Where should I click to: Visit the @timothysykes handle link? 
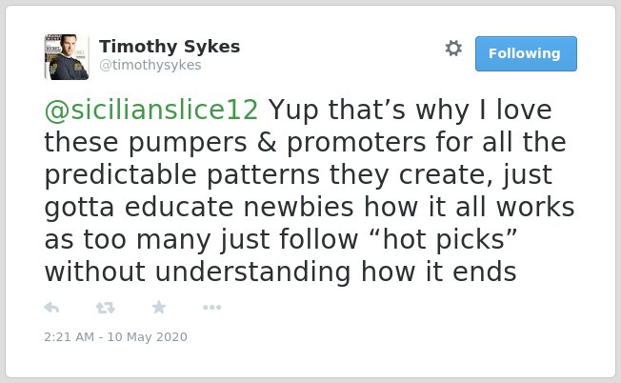150,65
